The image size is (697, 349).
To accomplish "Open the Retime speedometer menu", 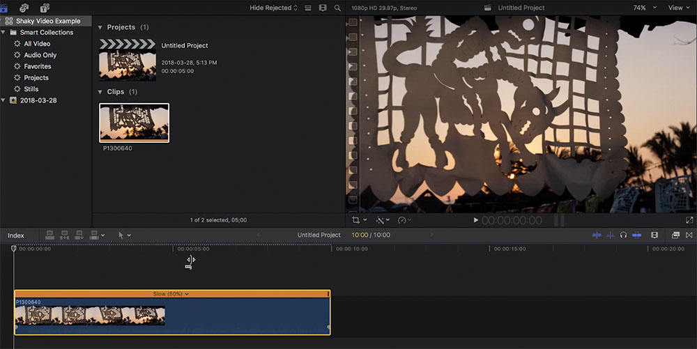I will 404,220.
